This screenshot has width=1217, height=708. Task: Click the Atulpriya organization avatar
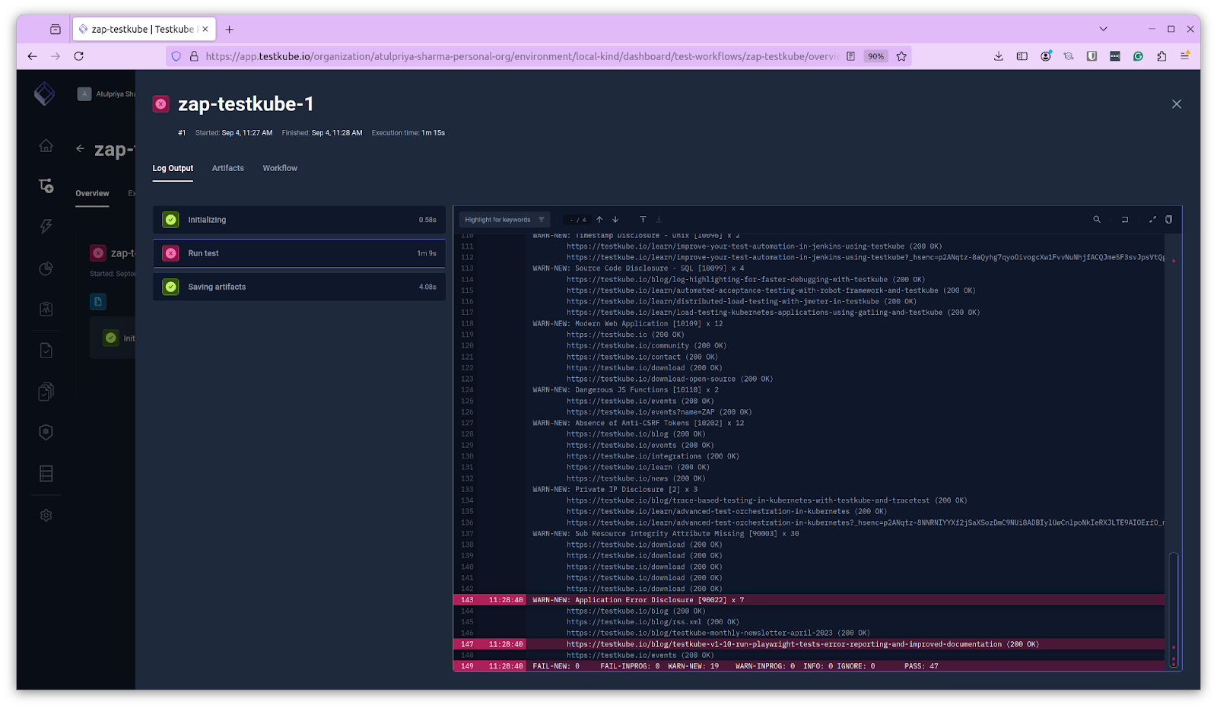(84, 94)
